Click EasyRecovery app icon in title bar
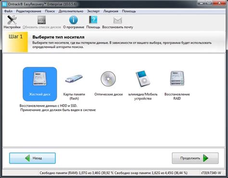The image size is (228, 178). tap(4, 4)
